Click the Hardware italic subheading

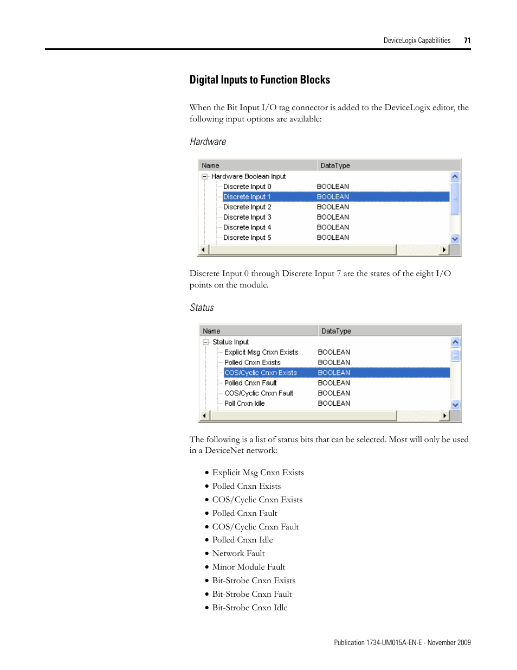pos(208,142)
